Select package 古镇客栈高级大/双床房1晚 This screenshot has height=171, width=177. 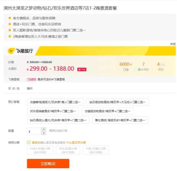coord(55,102)
